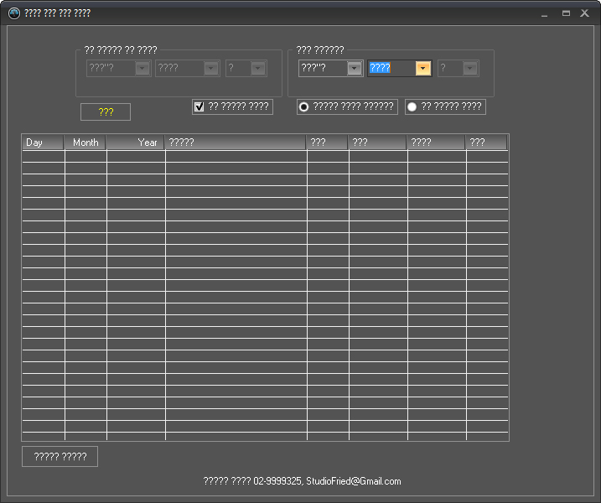The width and height of the screenshot is (601, 503).
Task: Select the unselected radio button above the table
Action: pyautogui.click(x=412, y=106)
